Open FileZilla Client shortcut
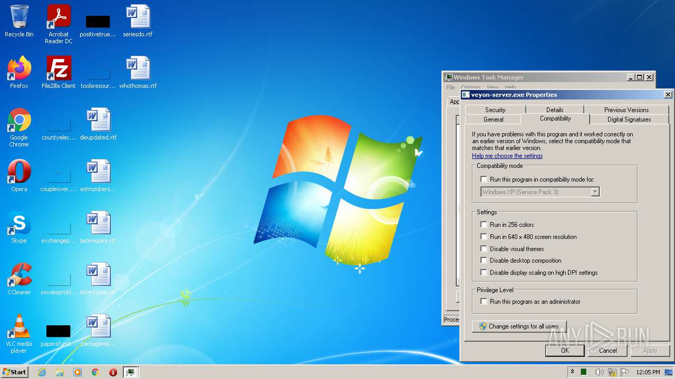The image size is (675, 379). [x=59, y=72]
